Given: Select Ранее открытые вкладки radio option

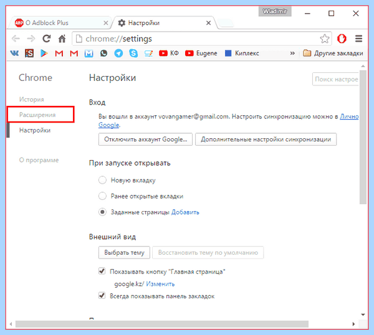Looking at the screenshot, I should click(102, 196).
